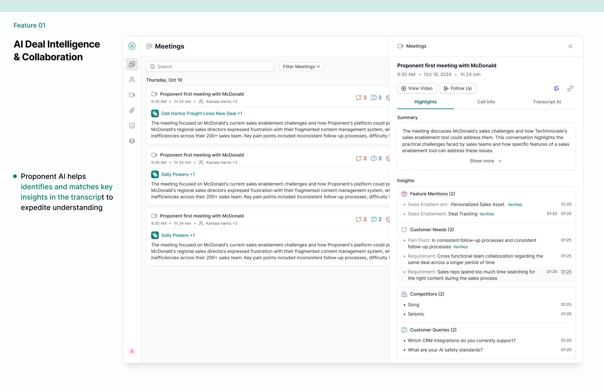Click the Follow Up button
604x392 pixels.
[x=458, y=88]
